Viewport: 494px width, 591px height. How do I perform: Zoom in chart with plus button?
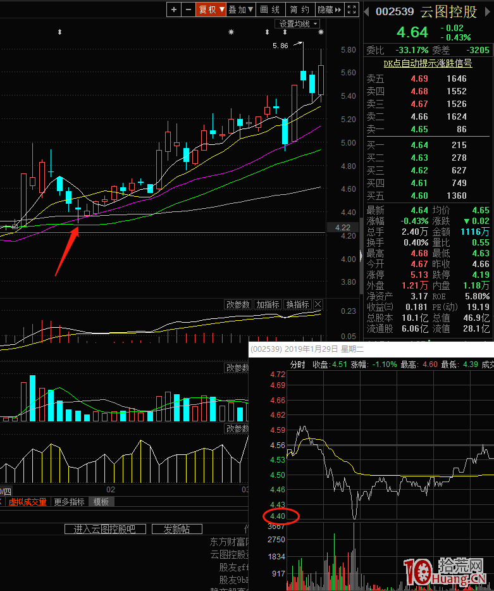coord(174,9)
